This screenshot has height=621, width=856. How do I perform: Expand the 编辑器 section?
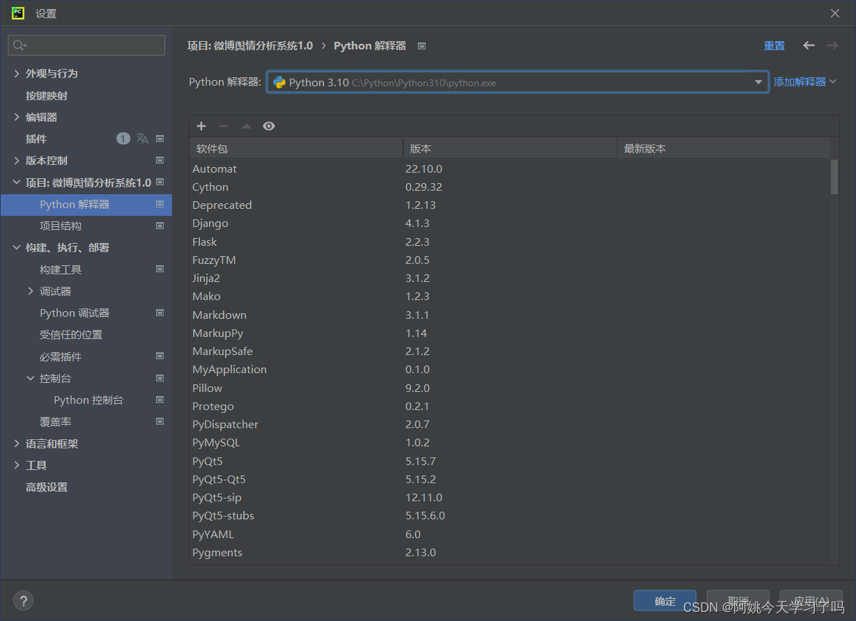[17, 117]
